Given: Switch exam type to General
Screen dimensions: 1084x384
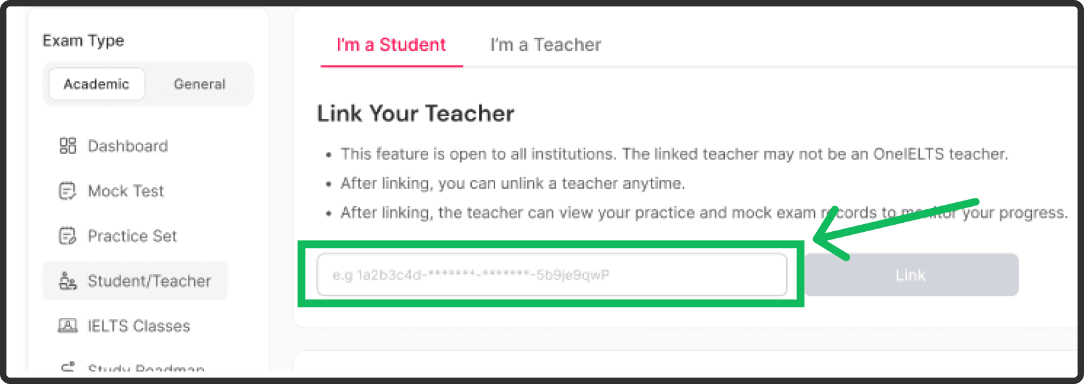Looking at the screenshot, I should 200,83.
